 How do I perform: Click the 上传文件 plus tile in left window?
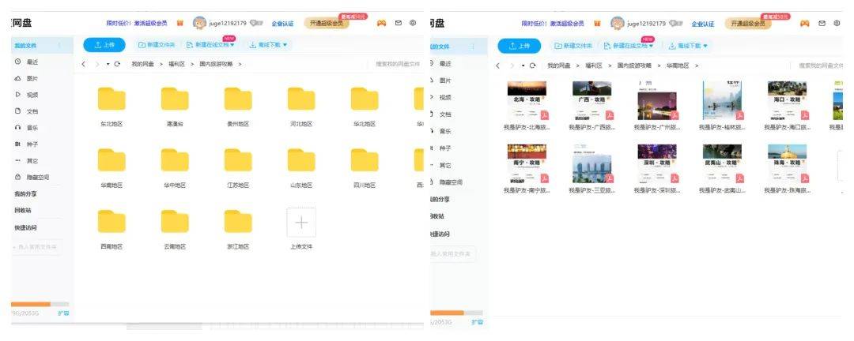pos(301,223)
